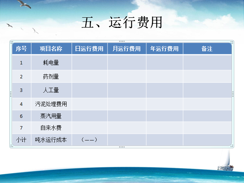Click the （——） cell in the 小计 row
This screenshot has width=244, height=183.
(89, 140)
